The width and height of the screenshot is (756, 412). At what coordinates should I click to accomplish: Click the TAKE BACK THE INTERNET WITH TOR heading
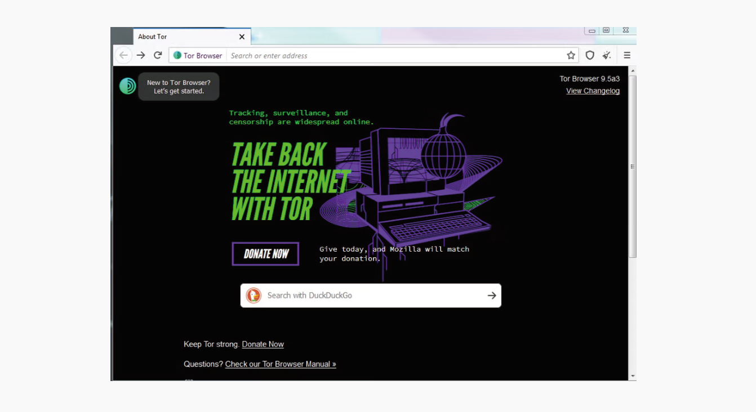tap(290, 181)
